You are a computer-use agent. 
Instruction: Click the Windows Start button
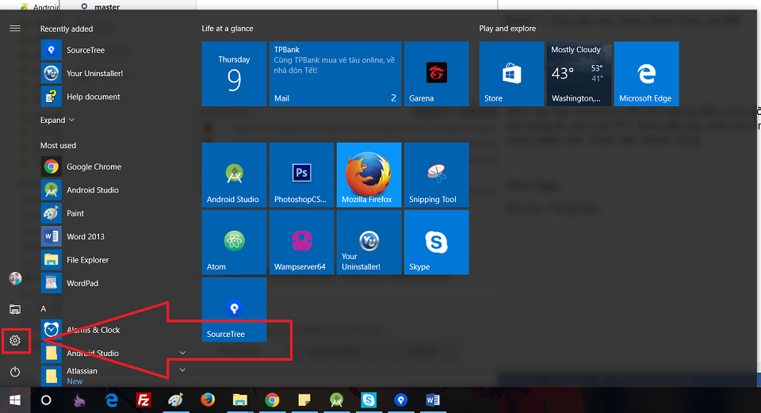15,400
